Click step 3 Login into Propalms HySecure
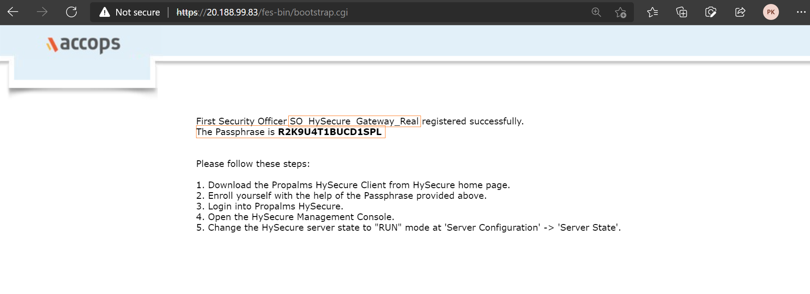This screenshot has width=810, height=294. [270, 206]
